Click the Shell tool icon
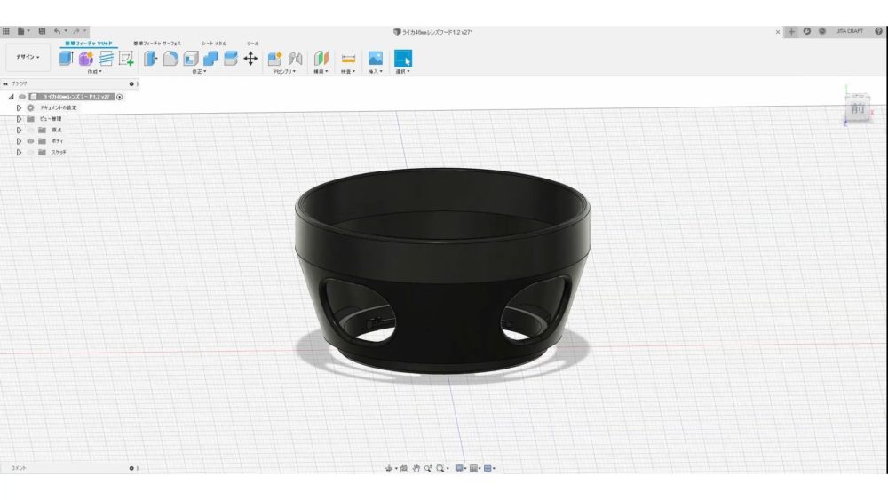Image resolution: width=888 pixels, height=500 pixels. [190, 59]
